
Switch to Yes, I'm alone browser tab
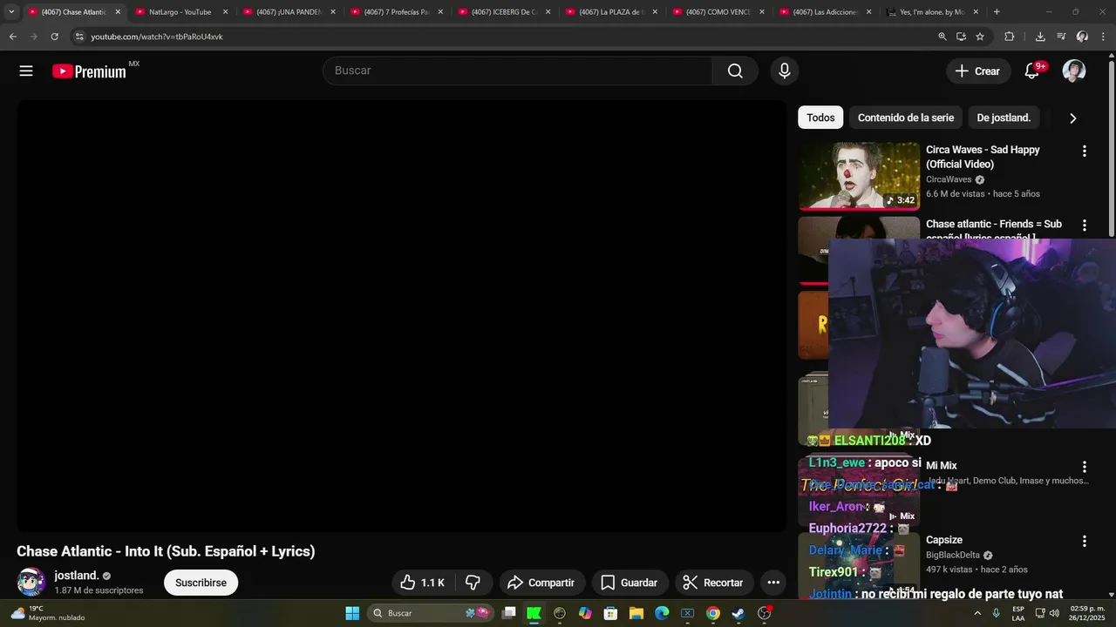coord(932,12)
